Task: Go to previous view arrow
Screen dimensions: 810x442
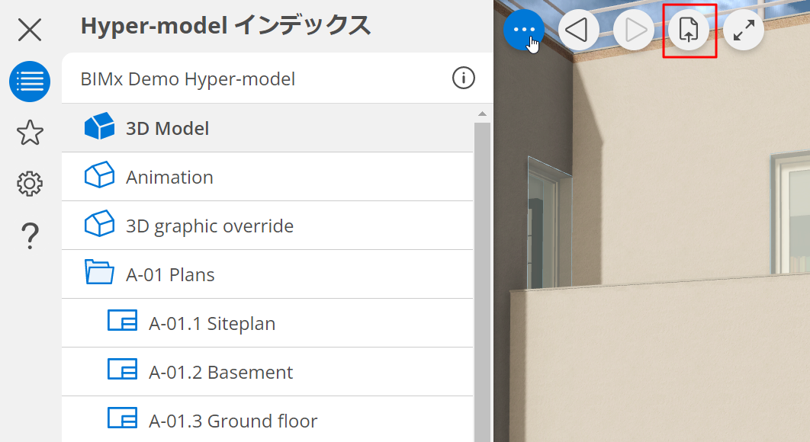Action: click(579, 30)
